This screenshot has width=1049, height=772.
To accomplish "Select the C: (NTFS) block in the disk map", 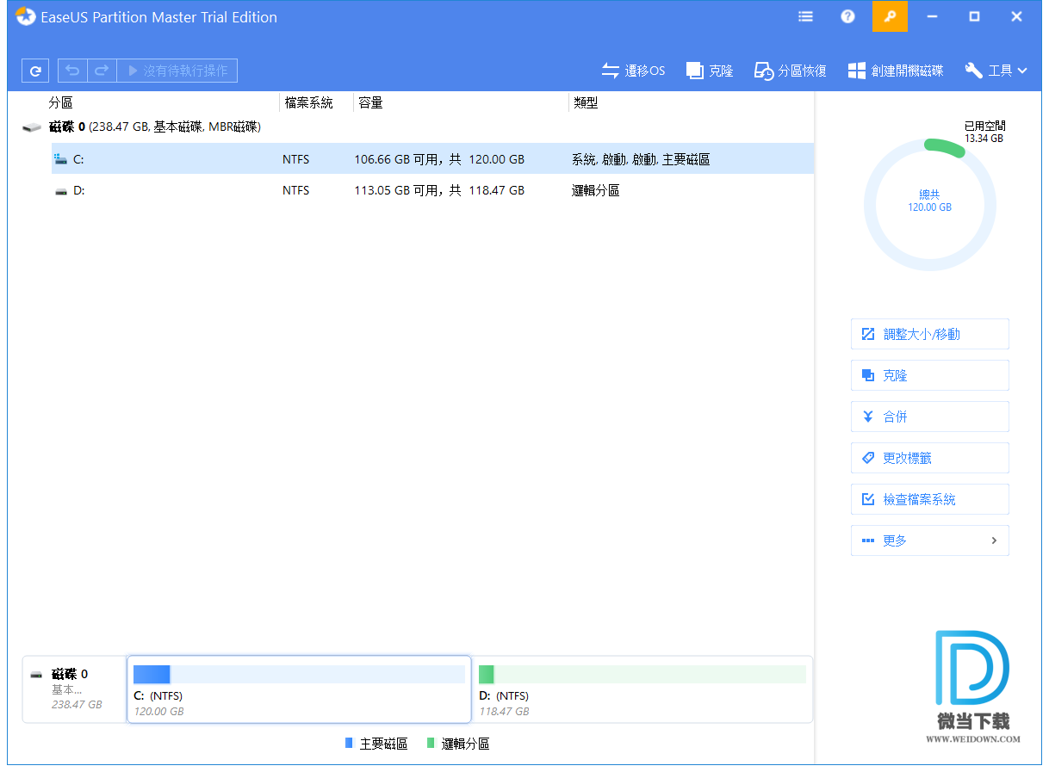I will [299, 689].
